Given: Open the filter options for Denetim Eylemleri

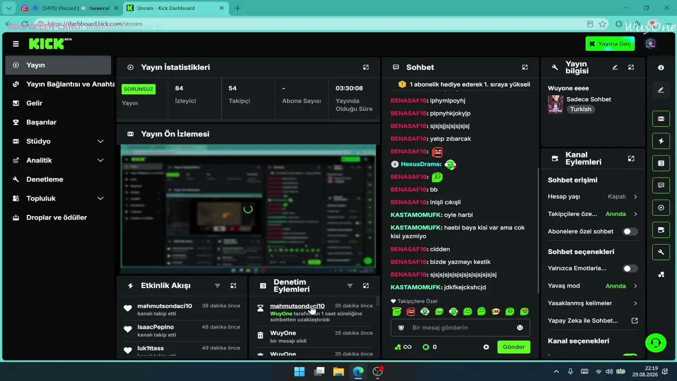Looking at the screenshot, I should 350,286.
